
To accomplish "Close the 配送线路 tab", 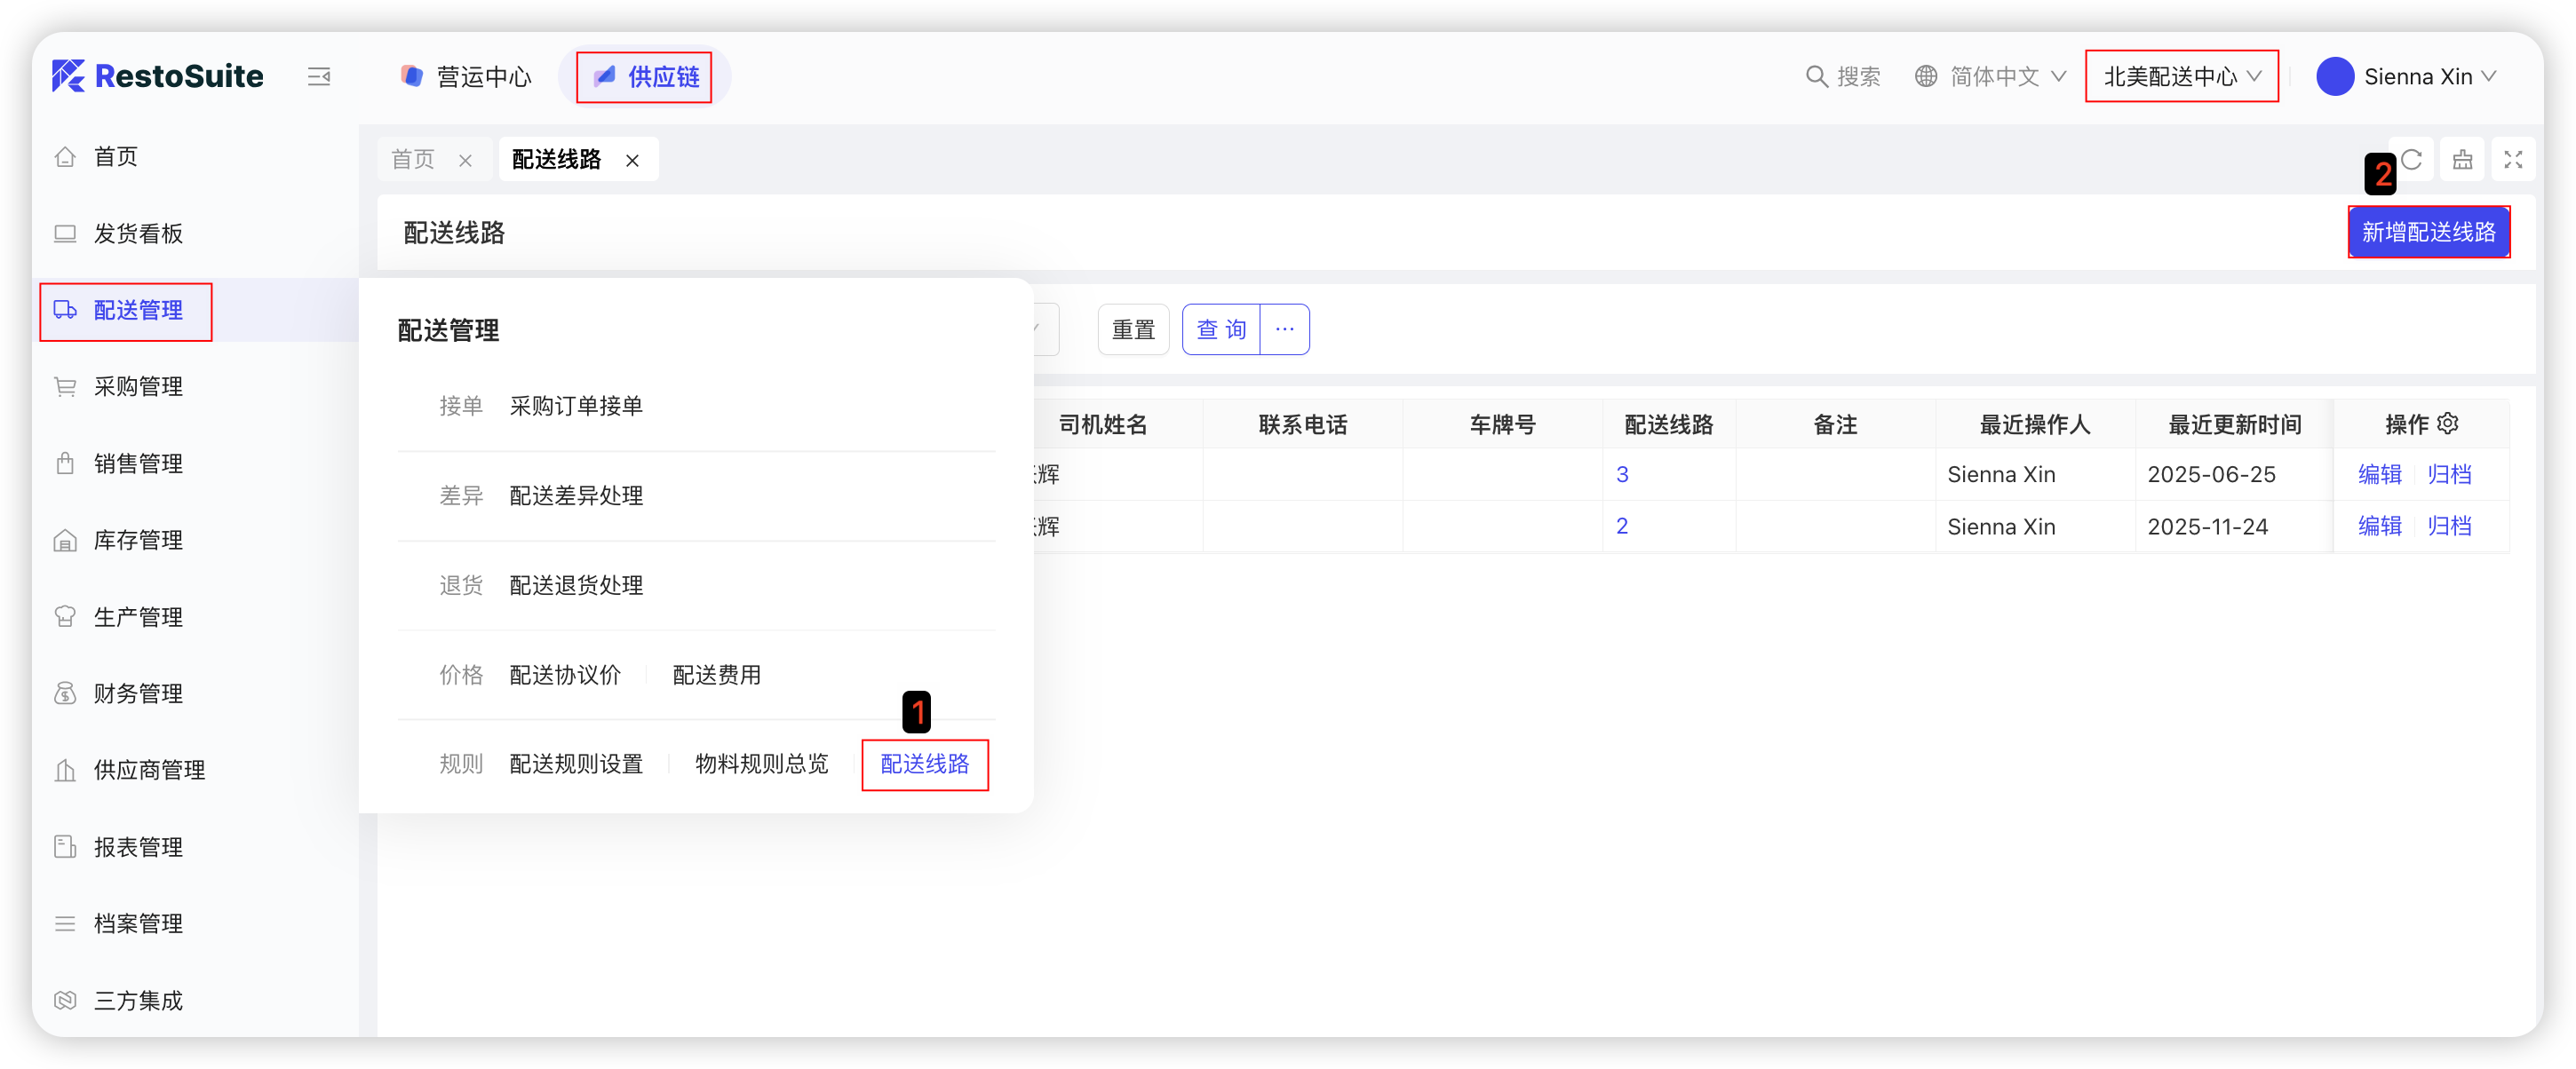I will [x=632, y=161].
